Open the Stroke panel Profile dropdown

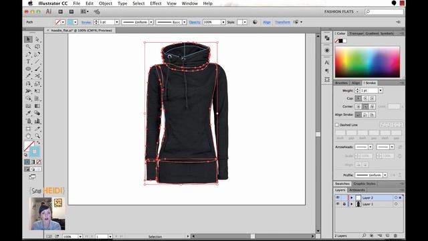385,175
